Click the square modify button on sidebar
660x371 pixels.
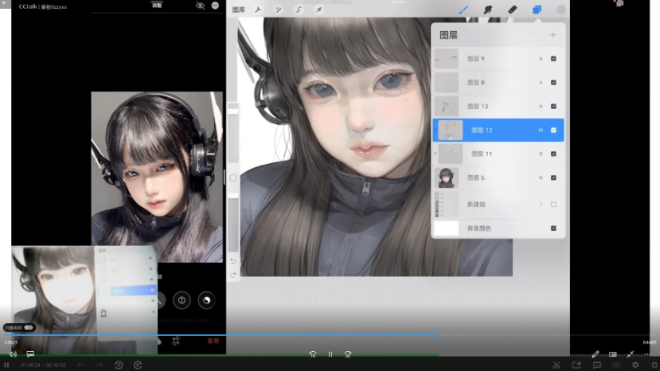coord(233,178)
